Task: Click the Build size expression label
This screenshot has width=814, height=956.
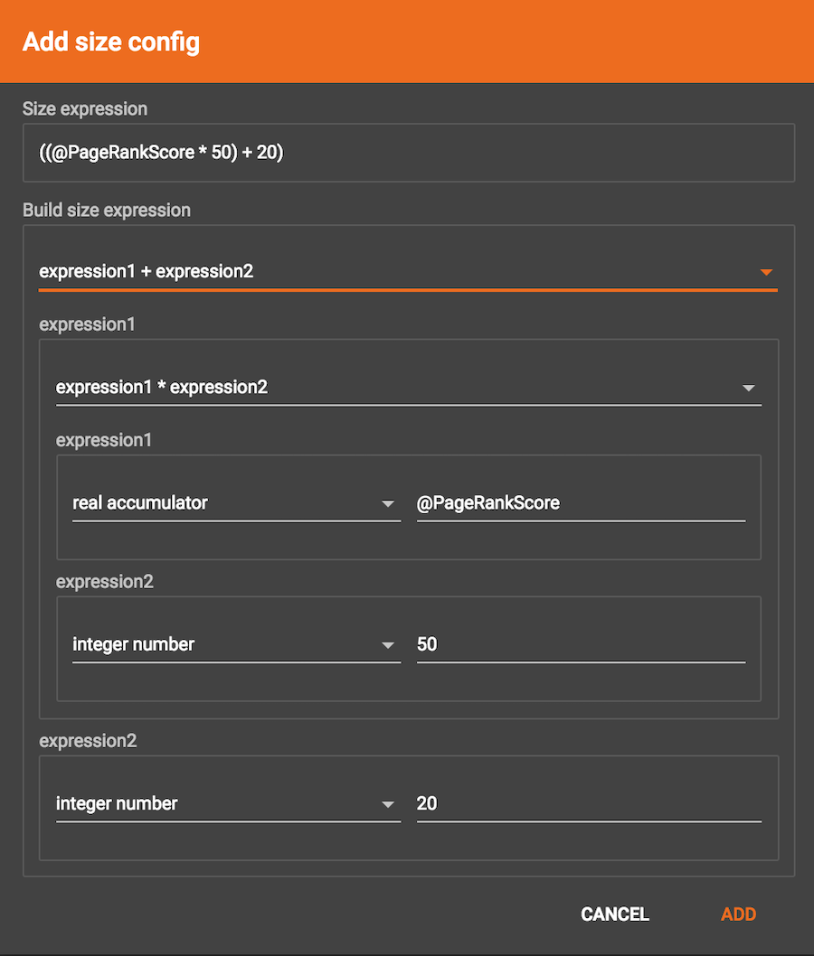Action: pos(106,210)
